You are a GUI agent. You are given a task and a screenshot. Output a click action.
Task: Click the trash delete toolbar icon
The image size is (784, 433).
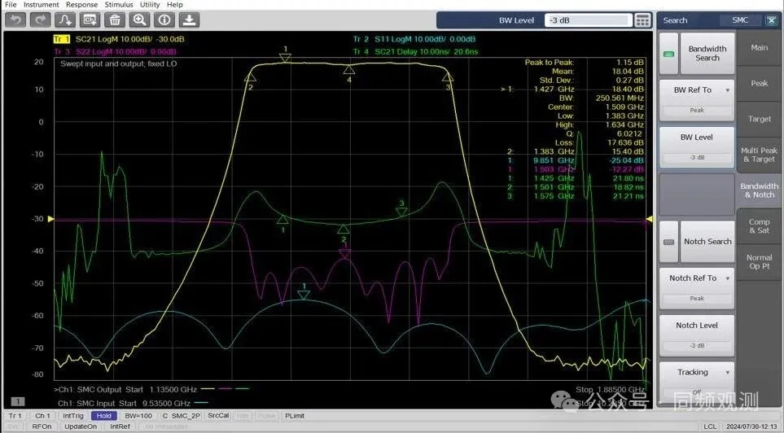[x=115, y=20]
